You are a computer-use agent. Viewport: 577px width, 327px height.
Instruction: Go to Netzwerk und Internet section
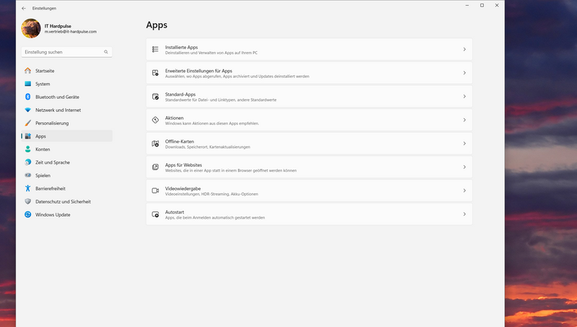point(58,110)
